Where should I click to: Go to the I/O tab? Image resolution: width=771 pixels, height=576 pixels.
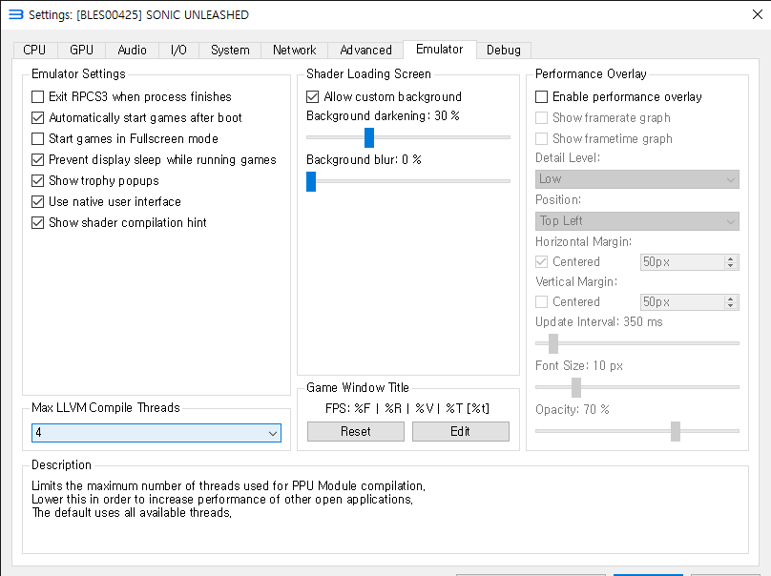(x=178, y=51)
